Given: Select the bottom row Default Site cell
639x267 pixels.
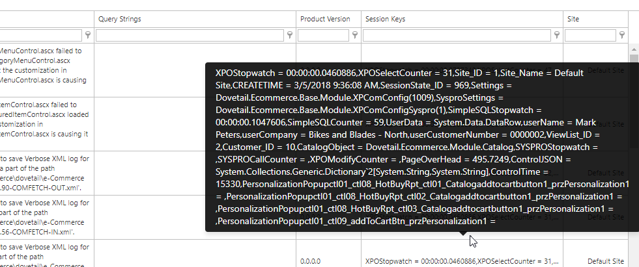Looking at the screenshot, I should click(595, 253).
